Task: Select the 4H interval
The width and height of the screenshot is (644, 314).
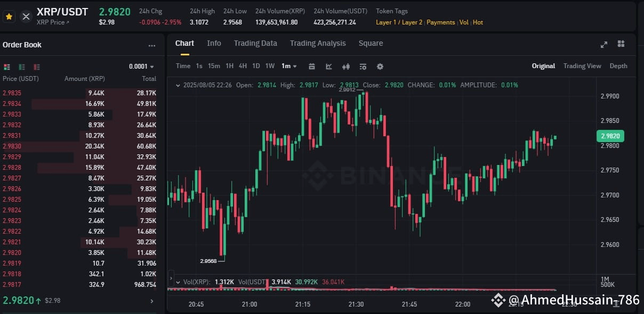Action: point(243,66)
